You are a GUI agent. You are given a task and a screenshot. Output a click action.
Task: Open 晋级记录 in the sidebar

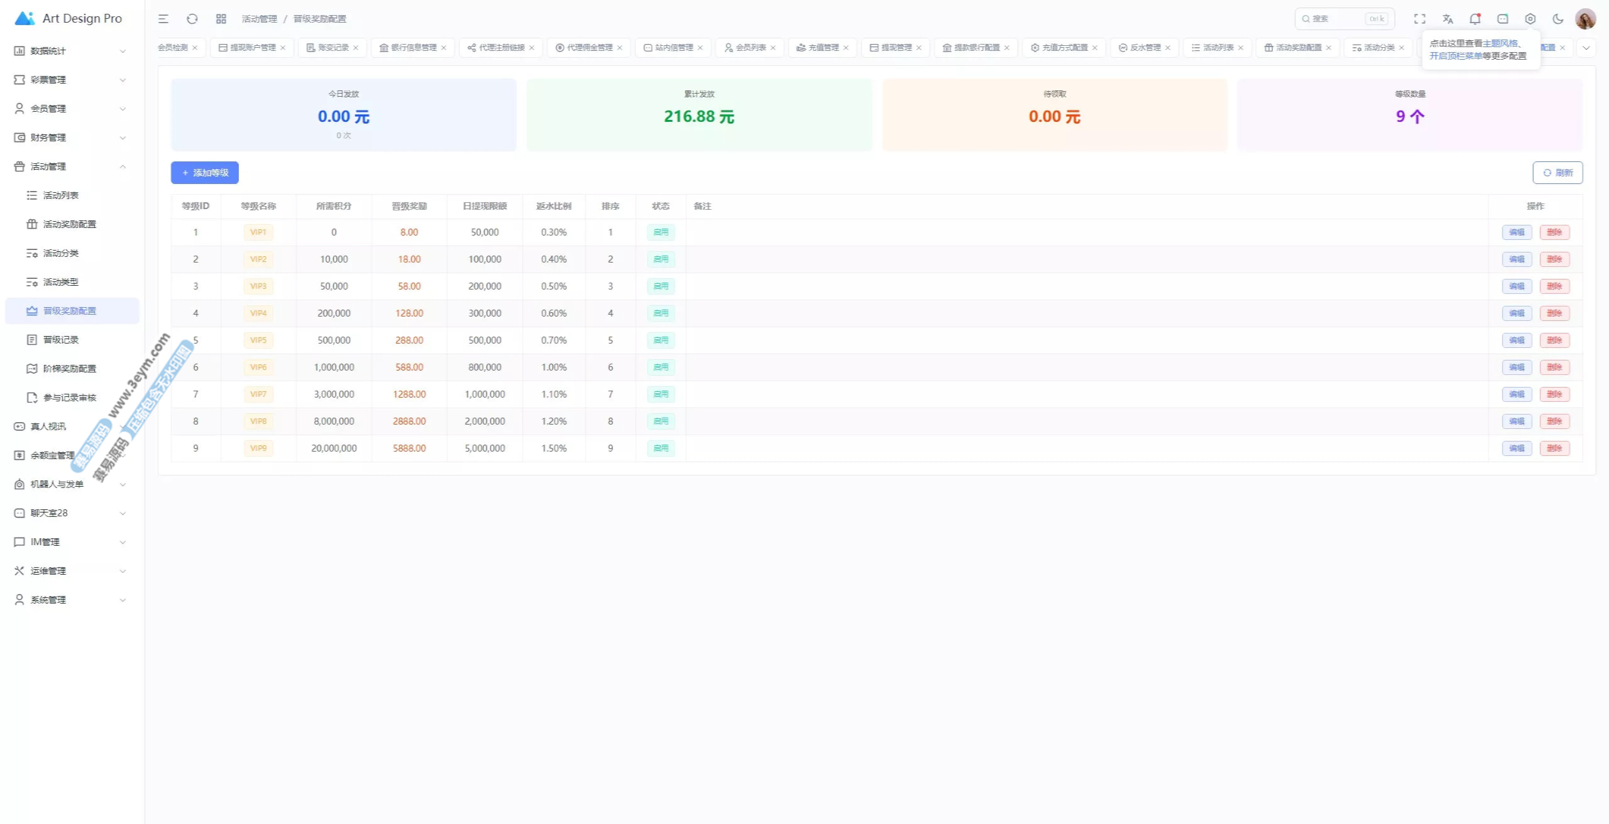tap(61, 340)
